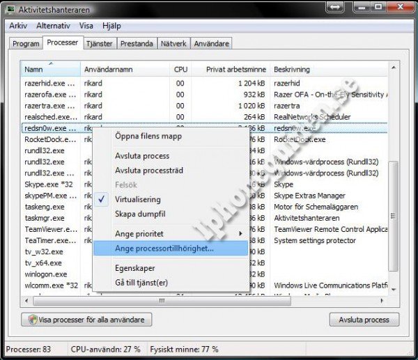Open the Visa menu

click(86, 26)
